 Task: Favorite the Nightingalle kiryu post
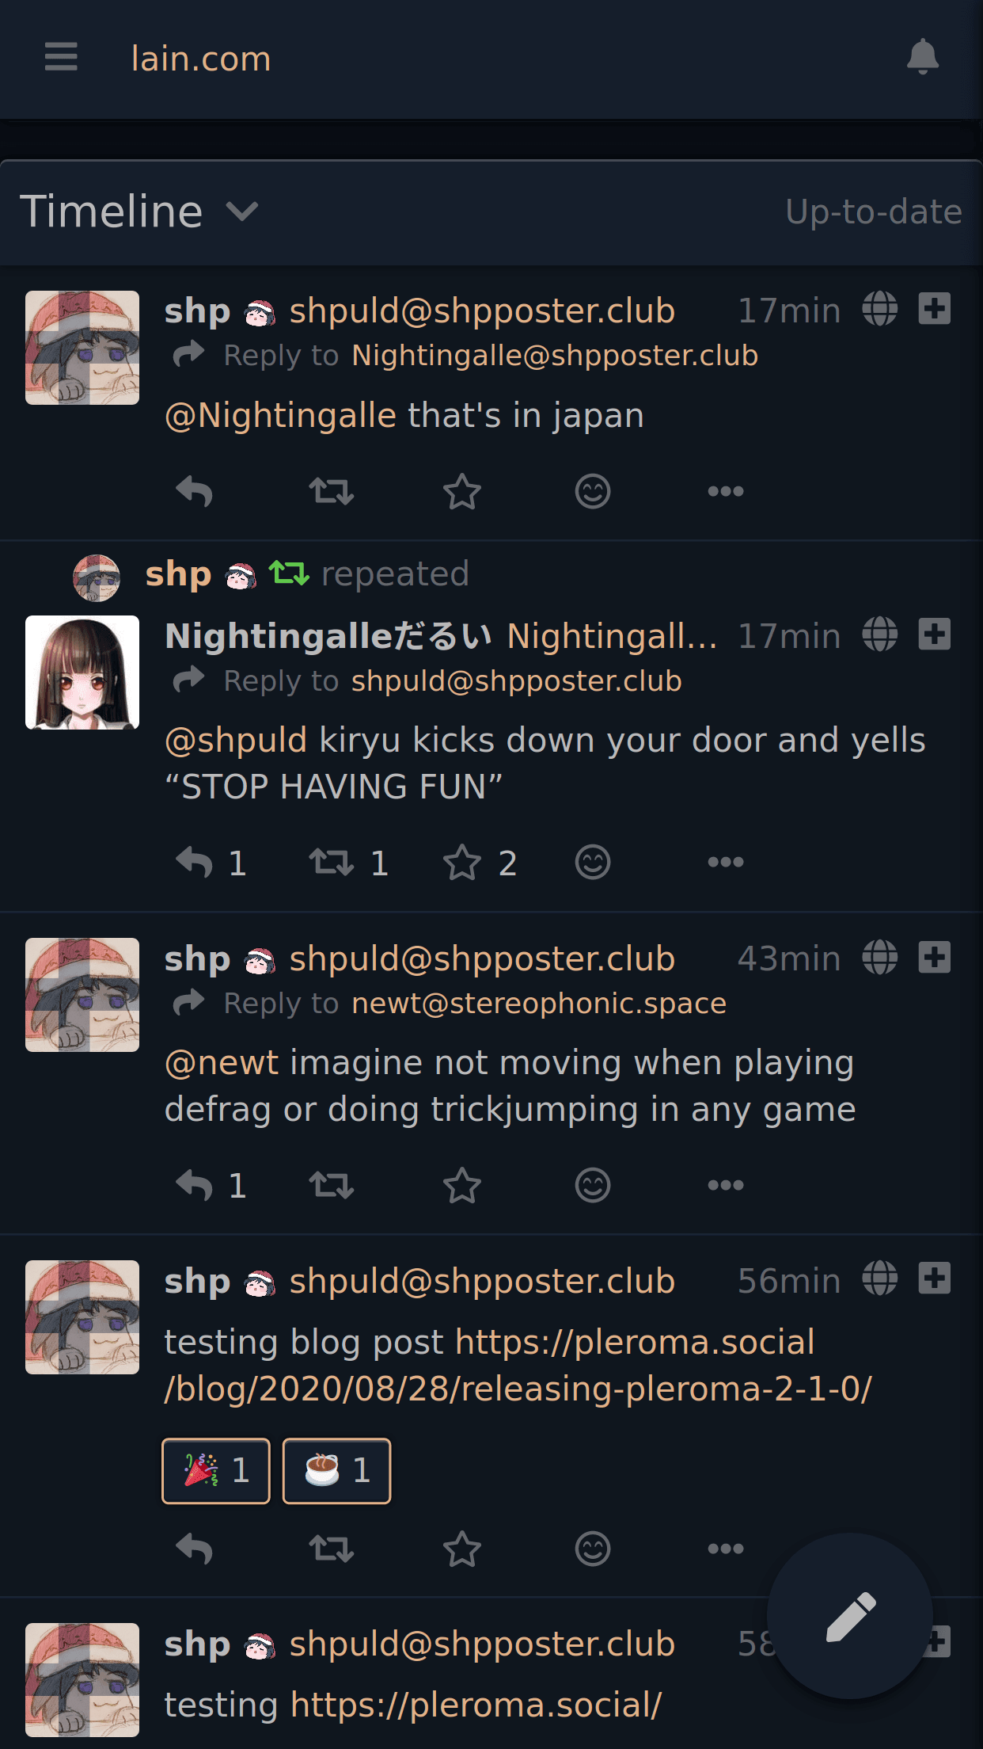pyautogui.click(x=462, y=862)
